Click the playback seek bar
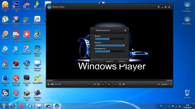 point(110,80)
